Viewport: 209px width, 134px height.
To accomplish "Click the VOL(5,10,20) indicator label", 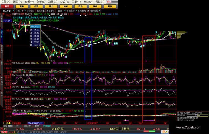I will coord(18,63).
